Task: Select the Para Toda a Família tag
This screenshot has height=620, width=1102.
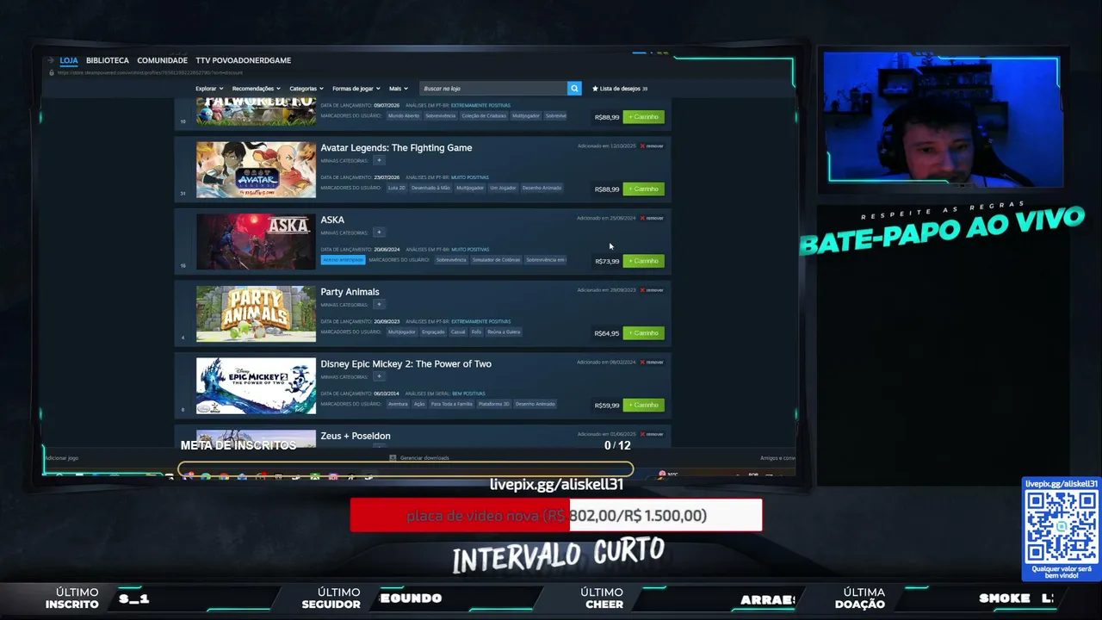Action: [x=452, y=404]
